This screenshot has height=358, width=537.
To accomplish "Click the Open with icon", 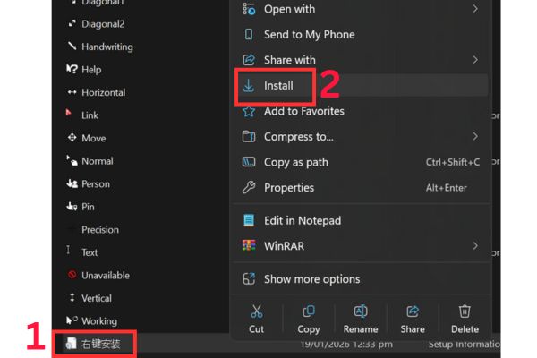I will pos(249,9).
